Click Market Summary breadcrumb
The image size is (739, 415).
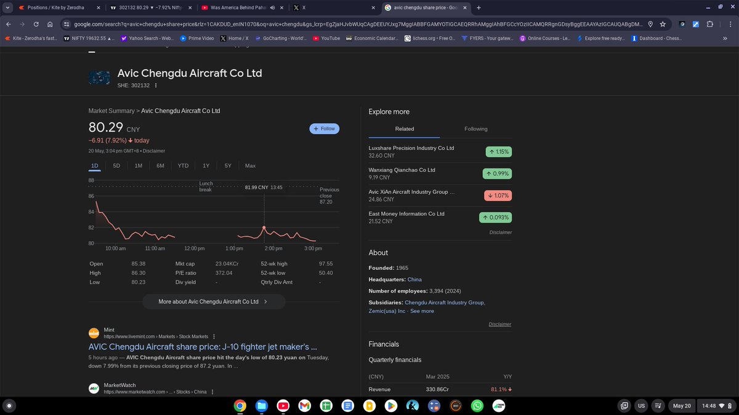click(111, 111)
